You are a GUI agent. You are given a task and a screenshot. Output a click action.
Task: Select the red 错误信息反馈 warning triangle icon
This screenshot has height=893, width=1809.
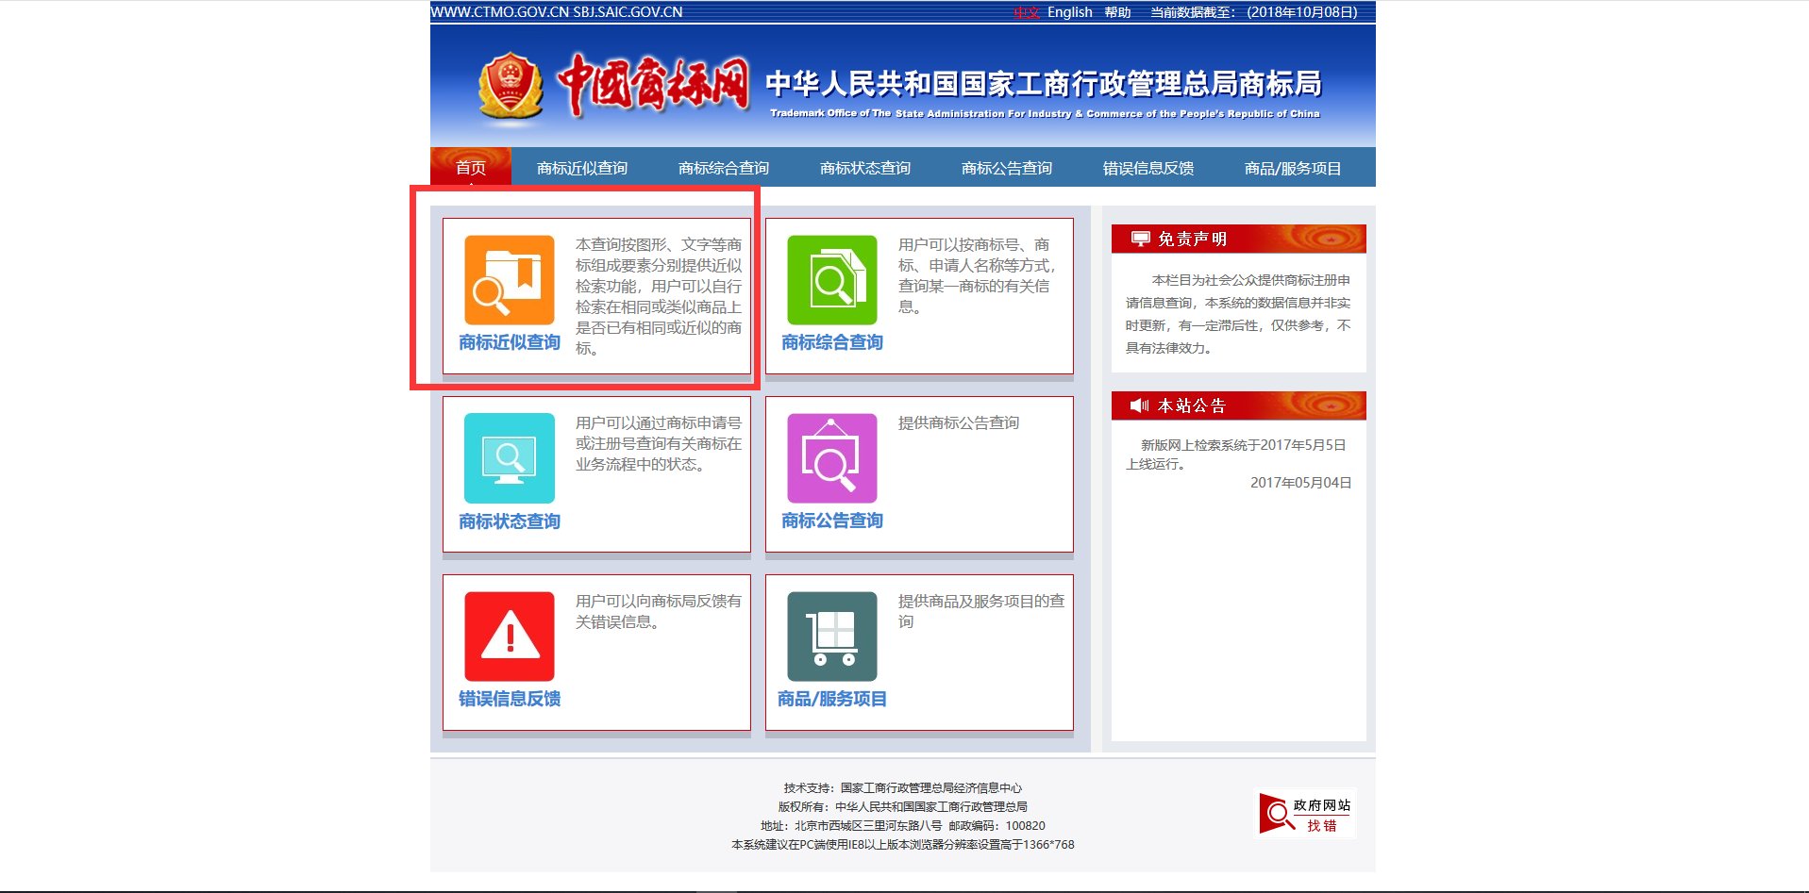pos(509,637)
